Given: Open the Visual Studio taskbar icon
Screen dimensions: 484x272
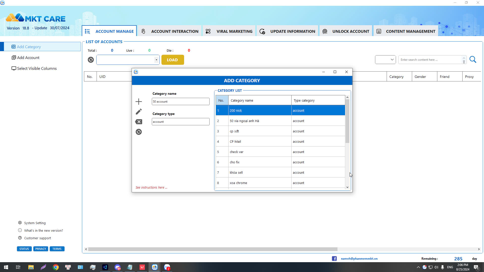Looking at the screenshot, I should [105, 267].
